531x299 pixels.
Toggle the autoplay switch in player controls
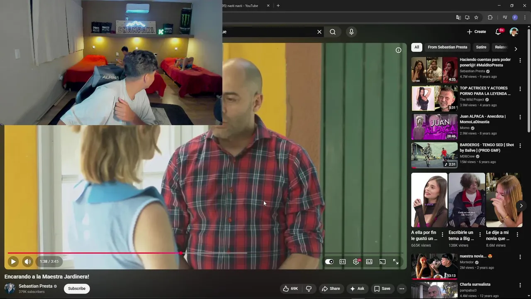[329, 262]
